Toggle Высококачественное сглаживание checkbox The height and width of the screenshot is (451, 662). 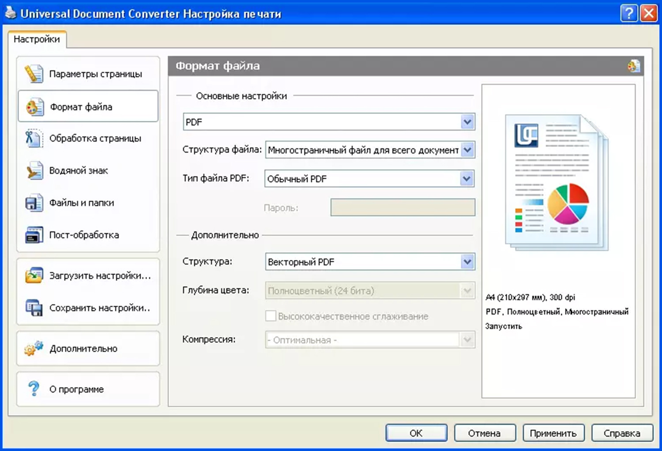(x=271, y=316)
